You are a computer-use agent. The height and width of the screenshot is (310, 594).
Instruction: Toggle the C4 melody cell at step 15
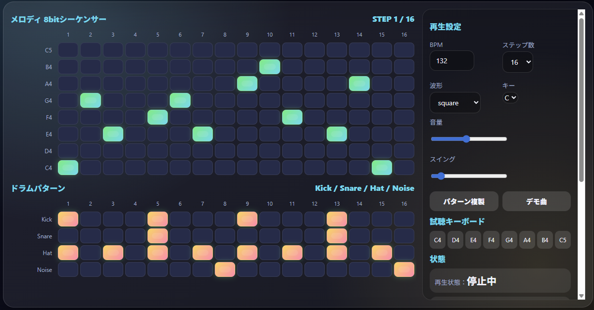pyautogui.click(x=382, y=168)
